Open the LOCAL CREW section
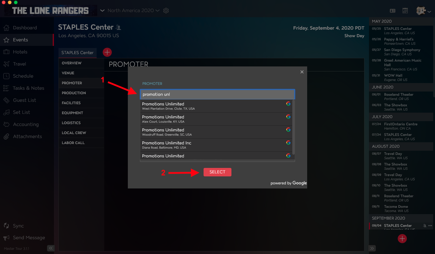The width and height of the screenshot is (435, 254). 81,133
